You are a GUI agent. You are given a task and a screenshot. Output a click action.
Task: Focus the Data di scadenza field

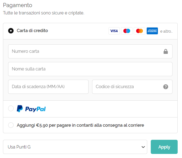coord(48,87)
